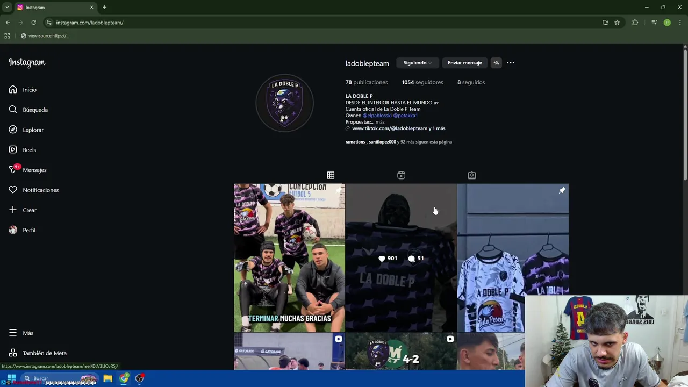Open Reels icon in sidebar

coord(13,150)
